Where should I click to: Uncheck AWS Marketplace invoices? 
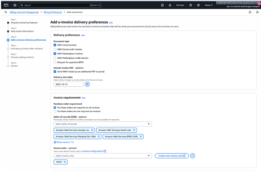pos(55,54)
